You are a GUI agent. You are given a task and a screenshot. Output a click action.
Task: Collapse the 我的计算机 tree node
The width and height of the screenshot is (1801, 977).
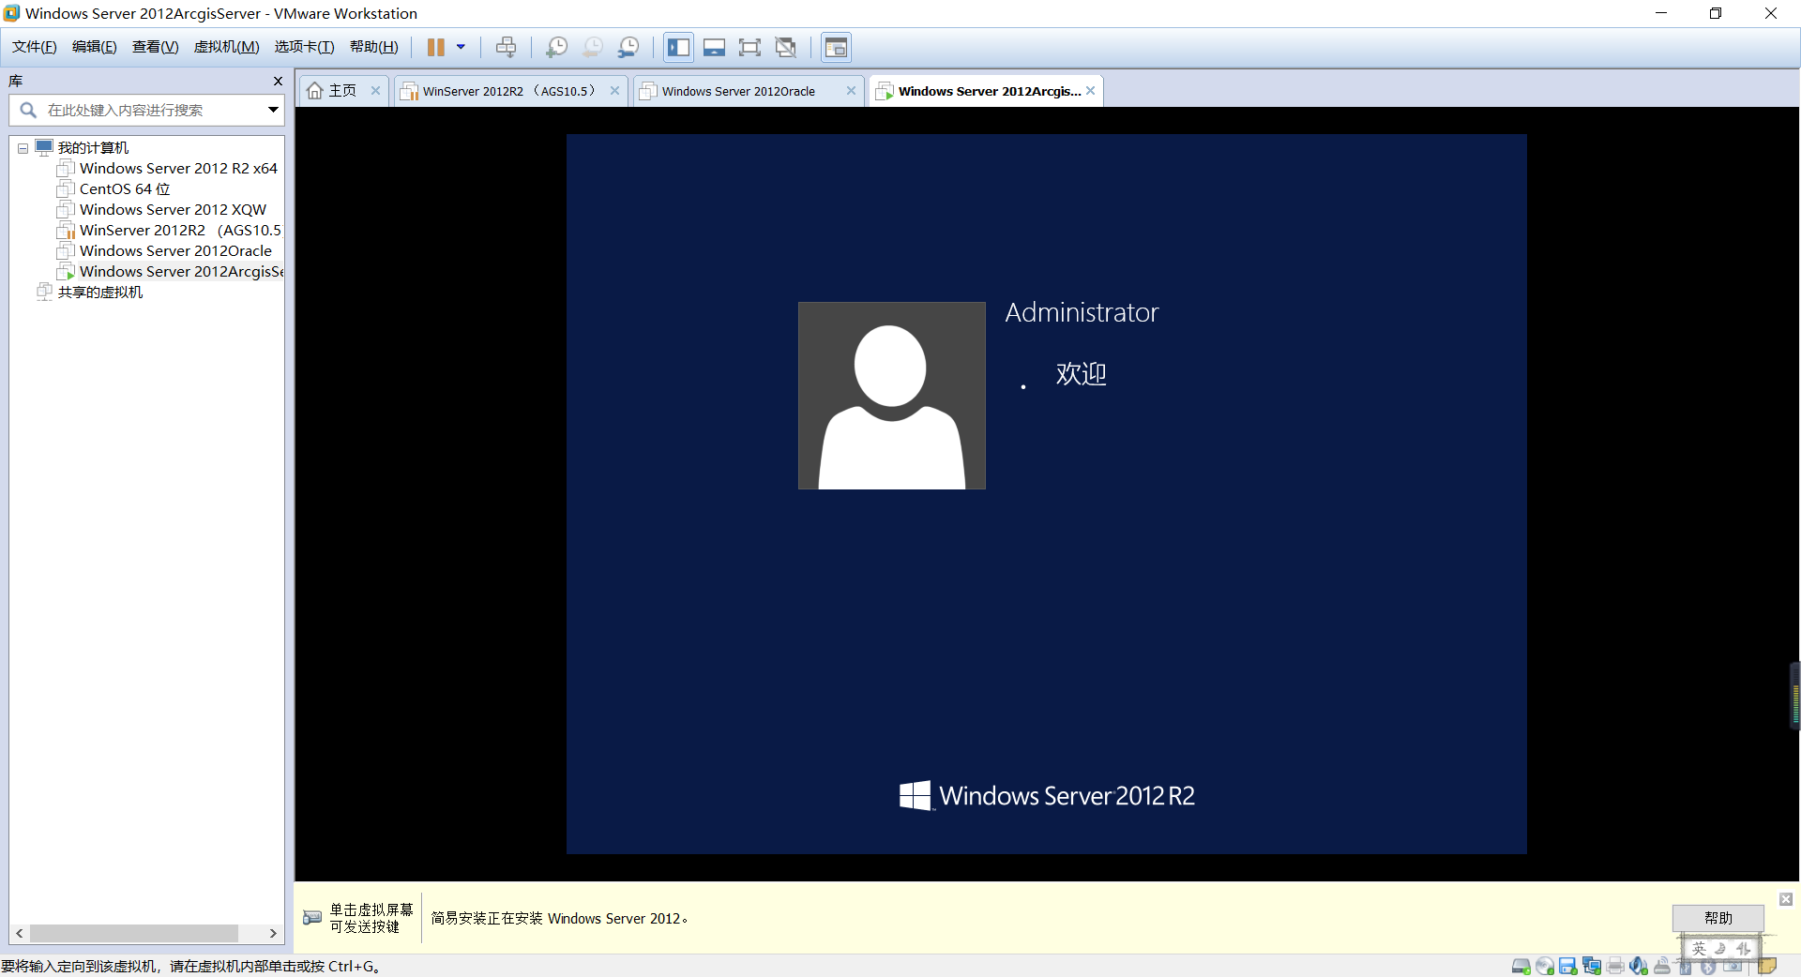click(x=23, y=148)
